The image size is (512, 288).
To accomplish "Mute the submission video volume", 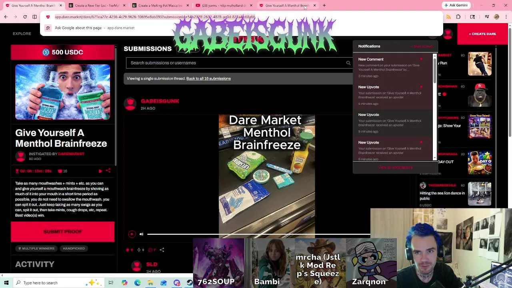I will (x=141, y=234).
